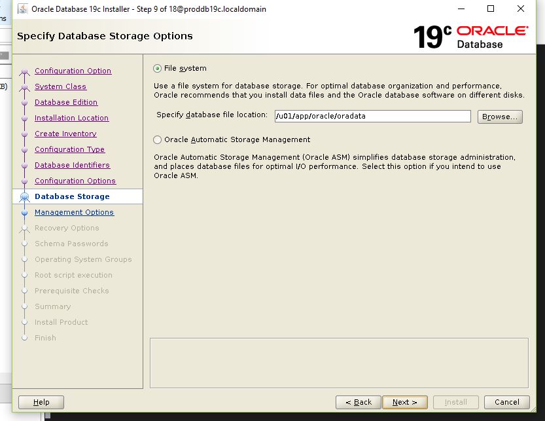Open the Database Edition step
This screenshot has width=545, height=421.
point(66,102)
